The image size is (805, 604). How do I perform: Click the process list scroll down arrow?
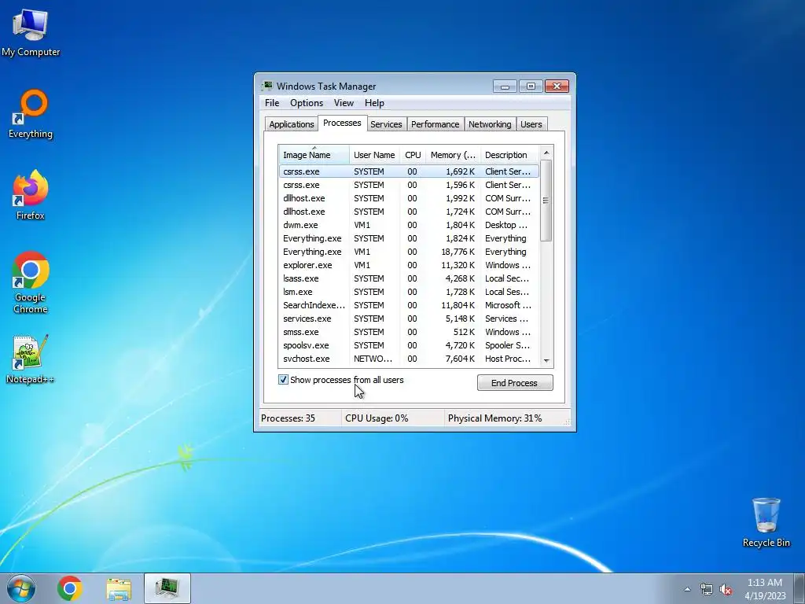click(546, 360)
